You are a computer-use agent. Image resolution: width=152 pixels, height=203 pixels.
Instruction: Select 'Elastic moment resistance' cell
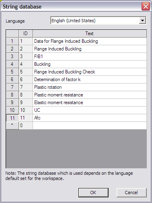(x=90, y=103)
